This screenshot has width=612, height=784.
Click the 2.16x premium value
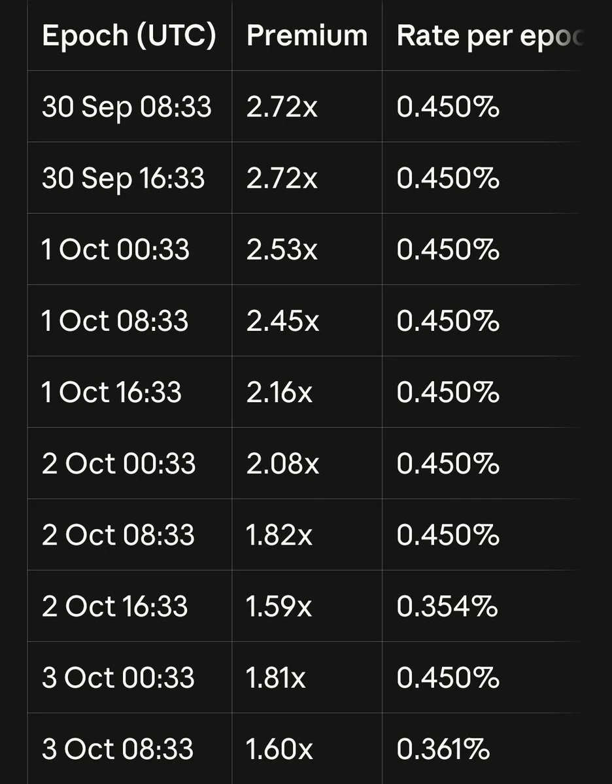(x=279, y=392)
